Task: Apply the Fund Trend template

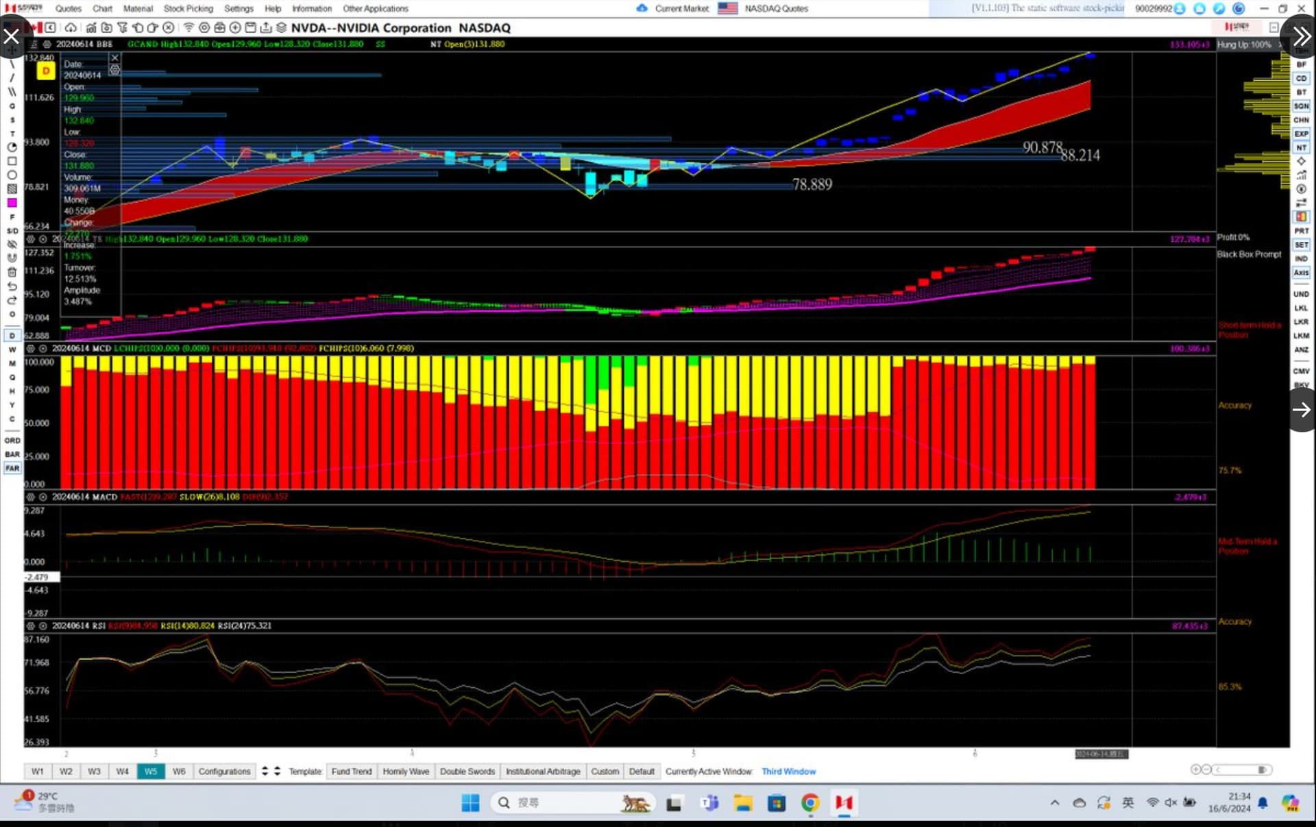Action: click(352, 771)
